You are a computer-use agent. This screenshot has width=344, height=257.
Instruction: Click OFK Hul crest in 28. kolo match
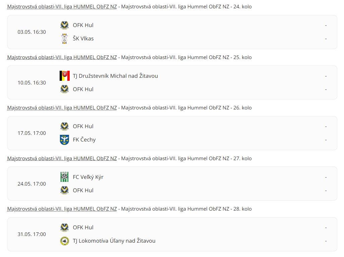pyautogui.click(x=64, y=228)
